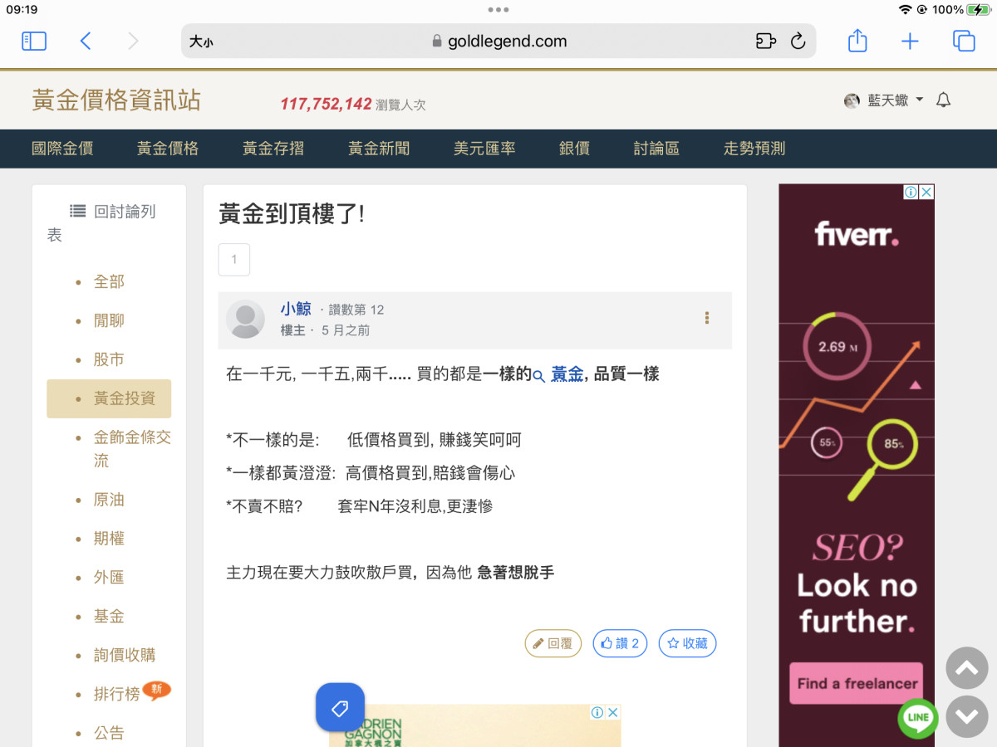Open the notification bell icon

tap(943, 100)
